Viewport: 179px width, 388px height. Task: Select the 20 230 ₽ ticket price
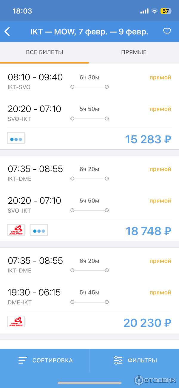pyautogui.click(x=147, y=323)
